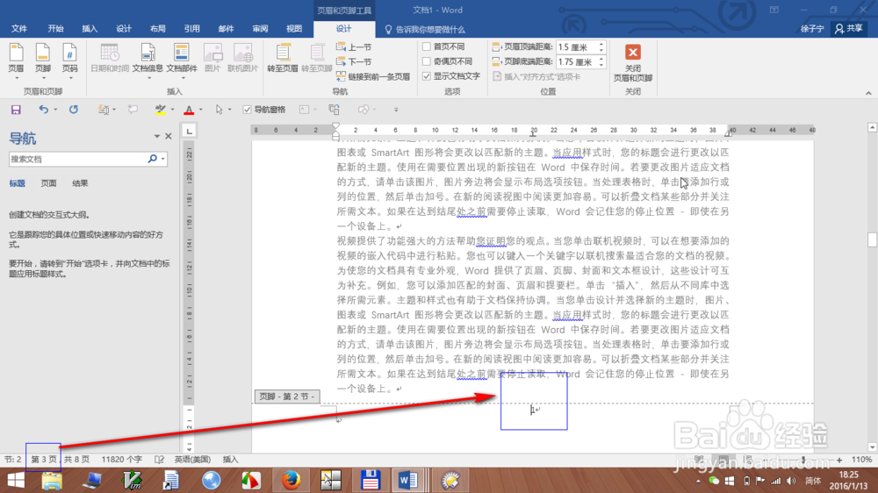
Task: Enable 首页不同 checkbox
Action: coord(427,46)
